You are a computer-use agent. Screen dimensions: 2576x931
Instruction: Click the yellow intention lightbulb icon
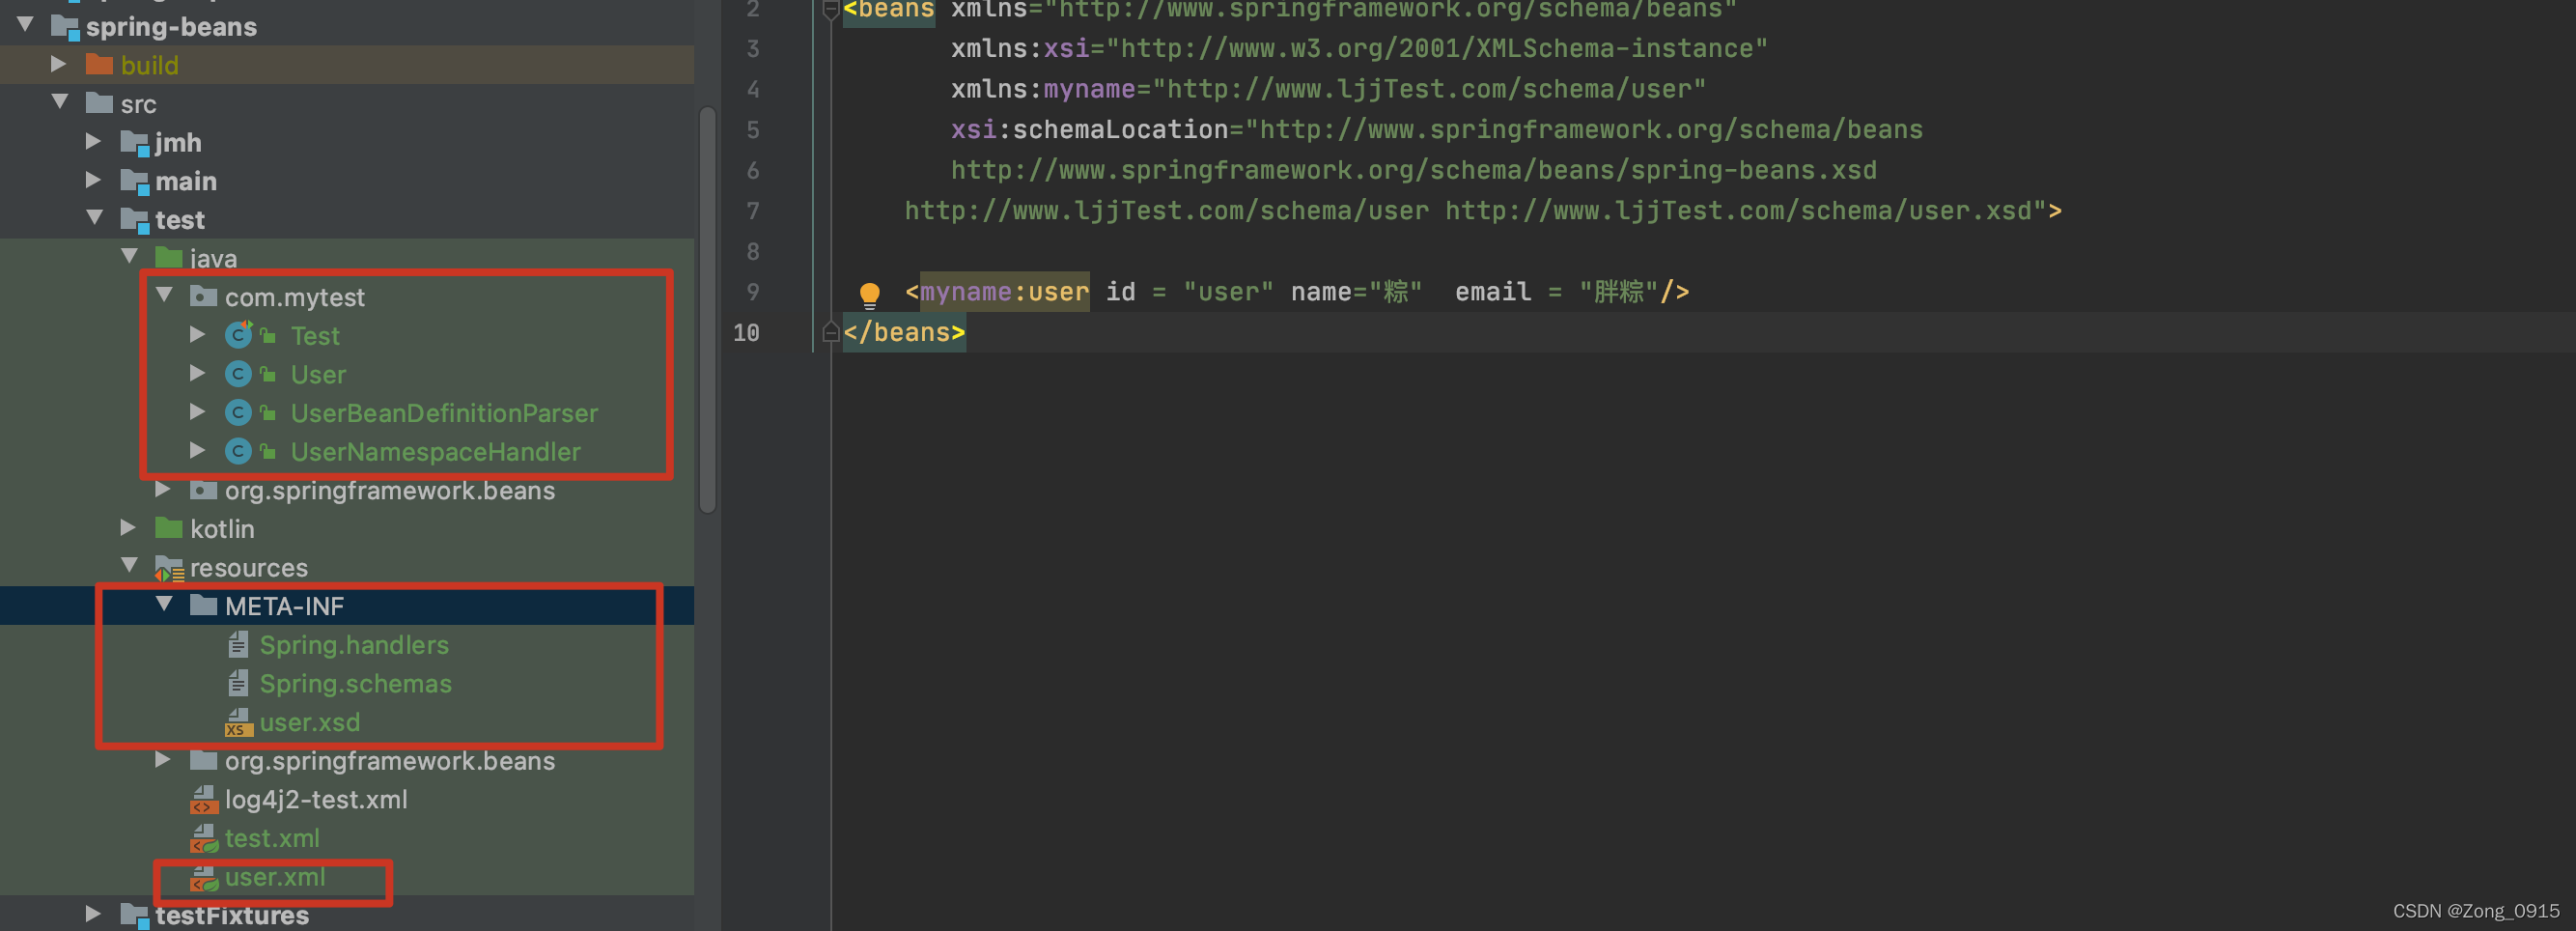click(870, 294)
